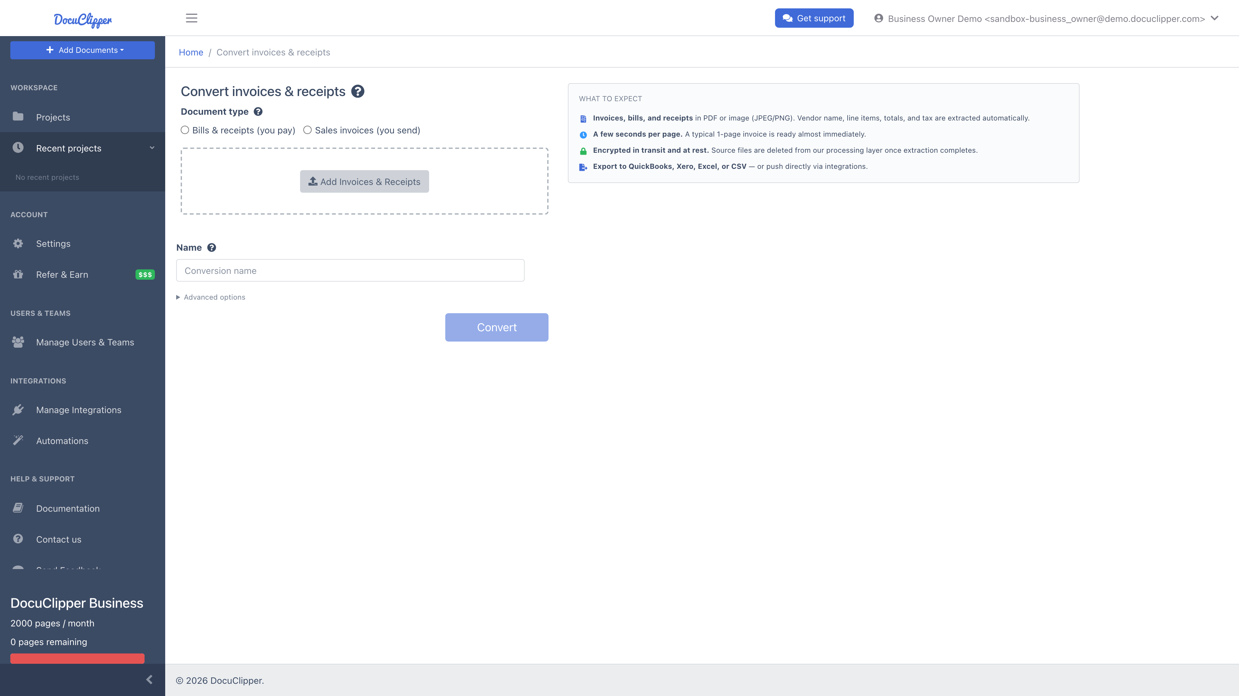
Task: Click the Manage Users & Teams people icon
Action: click(18, 342)
